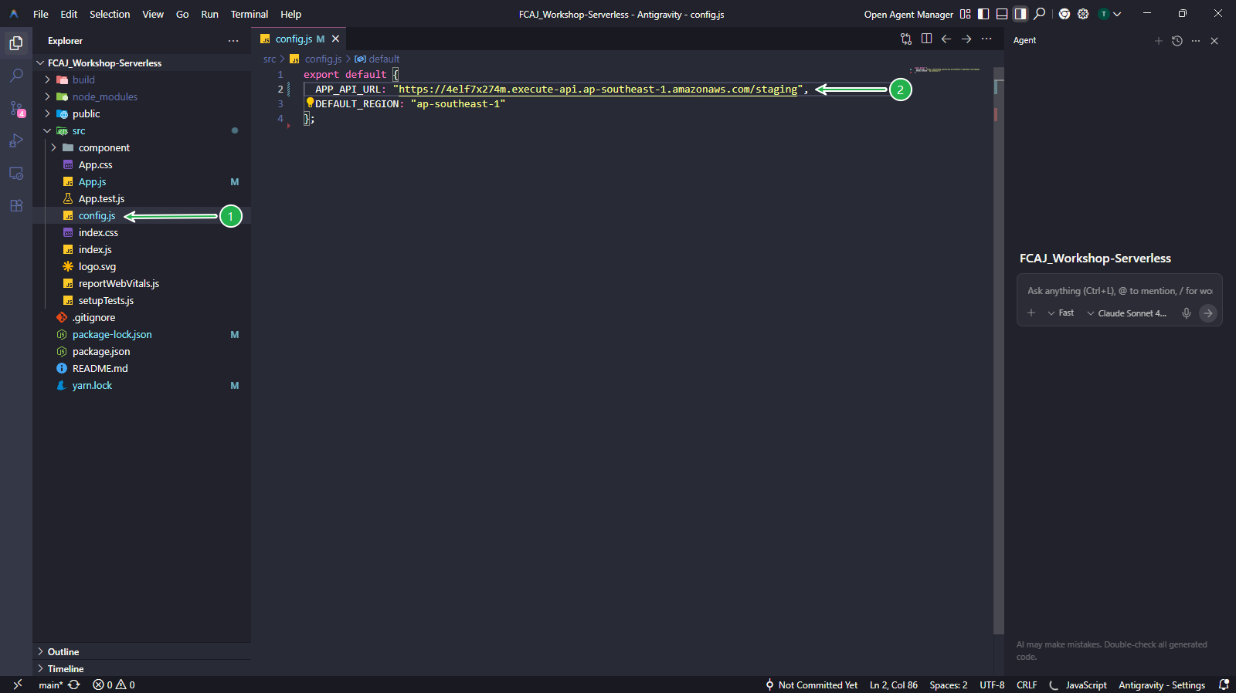1236x693 pixels.
Task: Open editor more actions ellipsis
Action: [x=986, y=39]
